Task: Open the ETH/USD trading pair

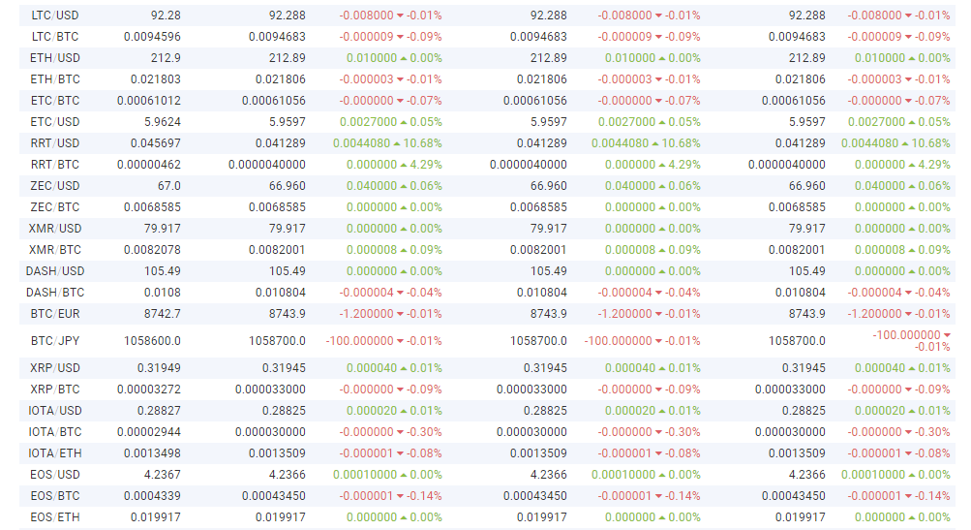Action: pyautogui.click(x=55, y=58)
